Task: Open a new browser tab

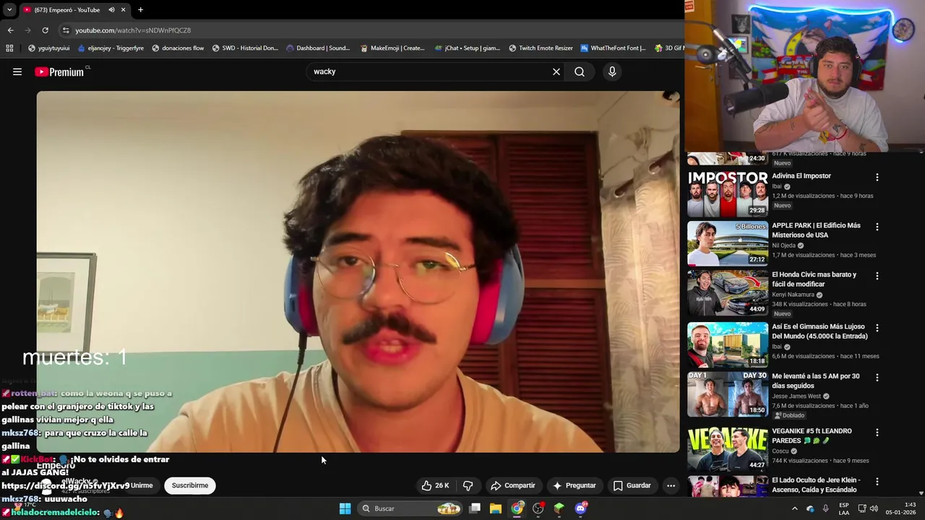Action: 140,9
